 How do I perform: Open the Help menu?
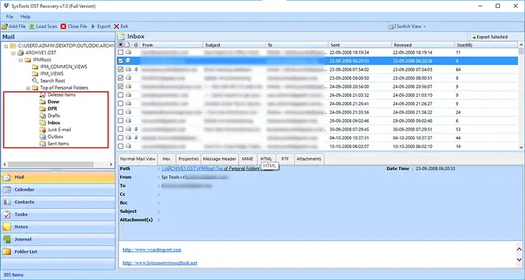point(26,16)
